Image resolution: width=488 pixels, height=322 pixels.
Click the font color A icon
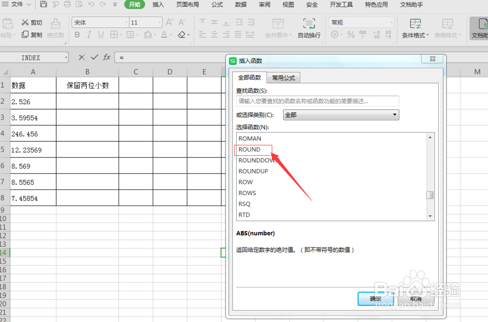coord(164,35)
